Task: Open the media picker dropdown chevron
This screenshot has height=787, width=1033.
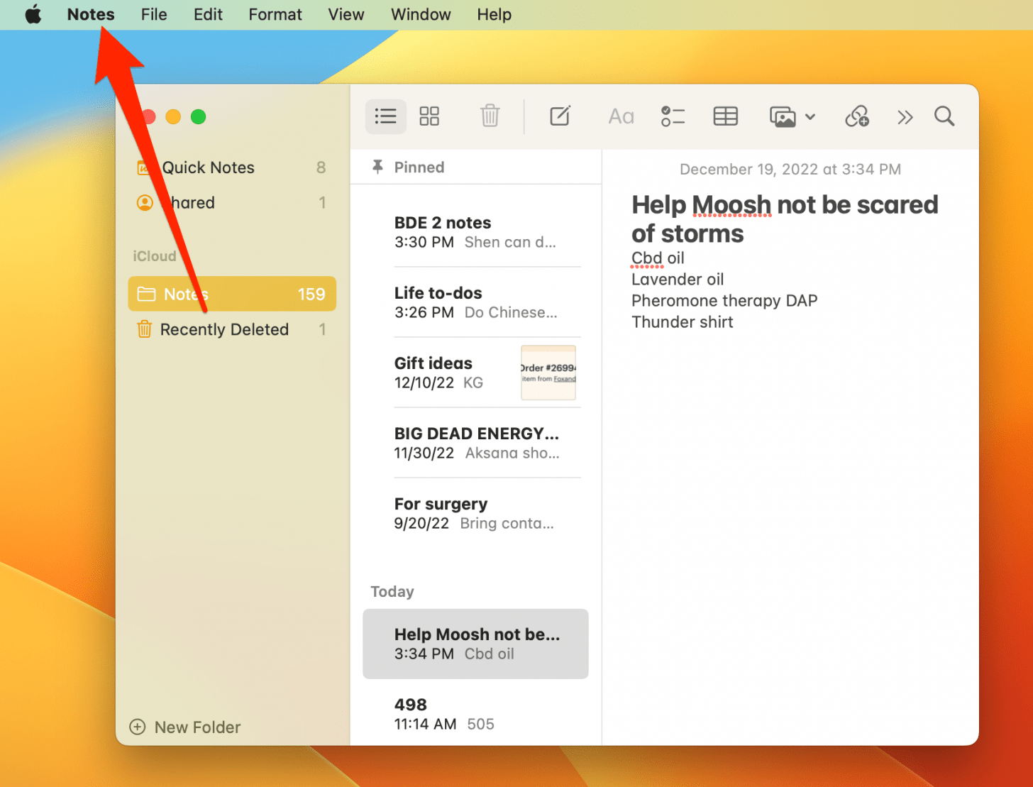Action: pos(810,117)
